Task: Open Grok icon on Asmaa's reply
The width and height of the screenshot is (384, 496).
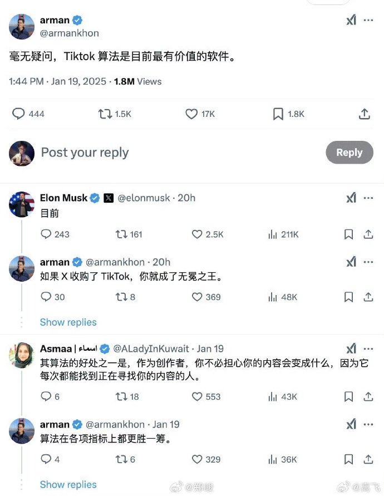Action: pyautogui.click(x=351, y=348)
